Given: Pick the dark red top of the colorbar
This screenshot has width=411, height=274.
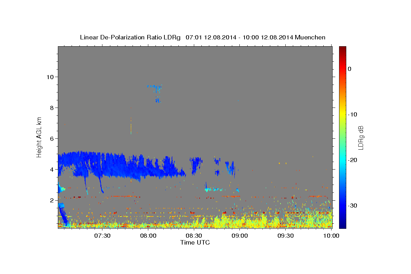Looking at the screenshot, I should [342, 48].
